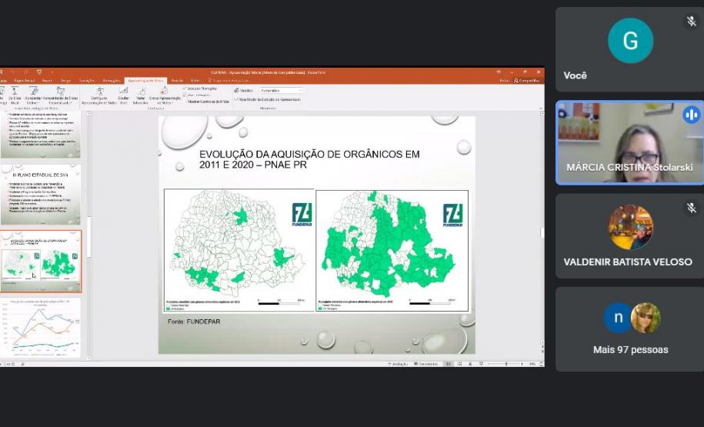
Task: Toggle Usar Modo de Exibição do Apresentador
Action: [236, 99]
